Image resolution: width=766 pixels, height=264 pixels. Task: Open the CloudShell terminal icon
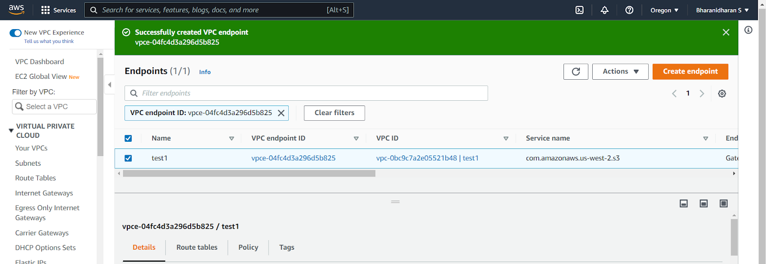(579, 10)
